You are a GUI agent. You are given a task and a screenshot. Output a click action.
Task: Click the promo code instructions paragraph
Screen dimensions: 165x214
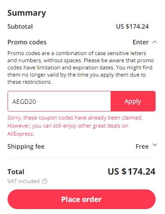[81, 68]
